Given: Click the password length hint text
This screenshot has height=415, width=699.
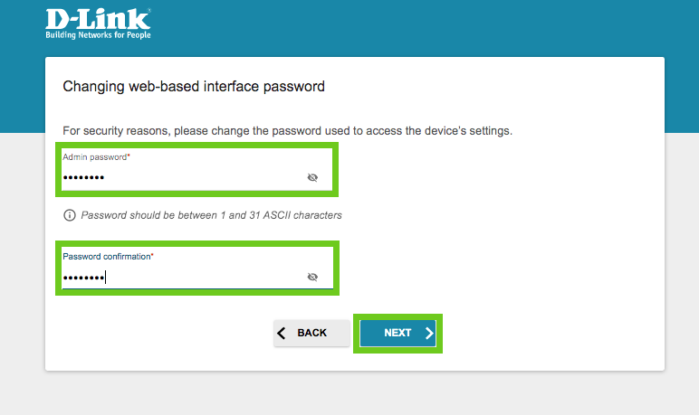Looking at the screenshot, I should point(211,216).
